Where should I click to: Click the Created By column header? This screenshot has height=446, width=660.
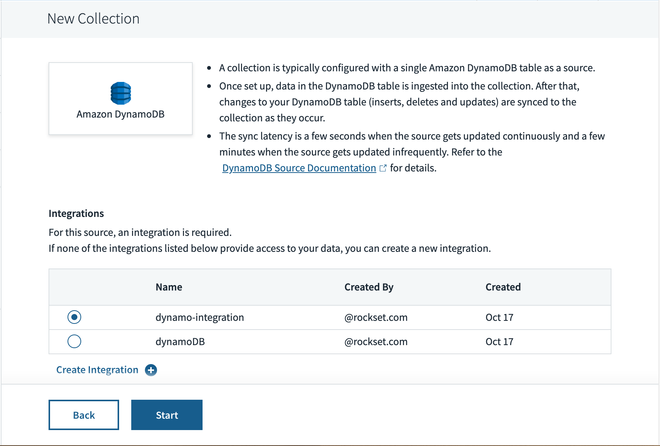tap(369, 287)
